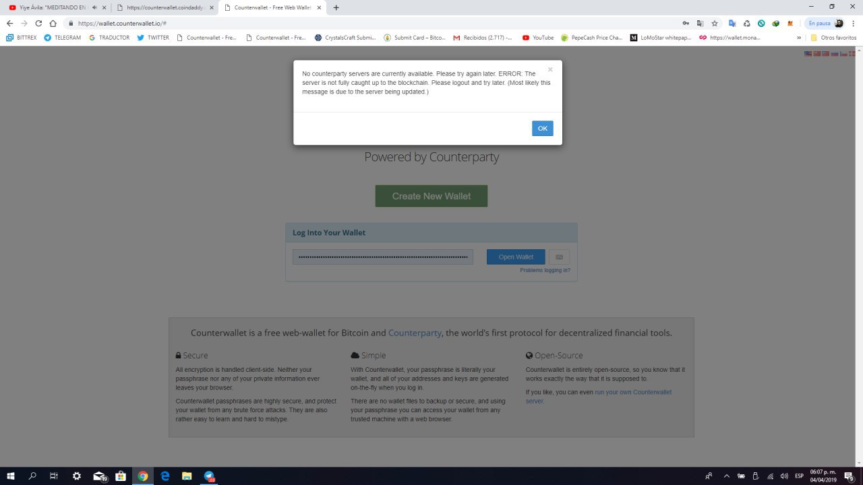The image size is (863, 485).
Task: Close the counterwallet.coindaddy tab
Action: pos(211,7)
